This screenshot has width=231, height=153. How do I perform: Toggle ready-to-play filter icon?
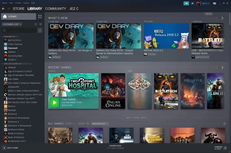point(41,24)
